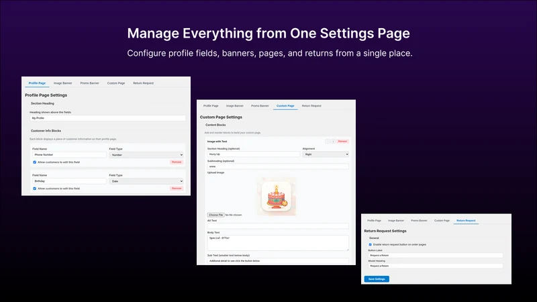The image size is (537, 302).
Task: Open Profile Page tab in Return Request Settings panel
Action: (374, 221)
